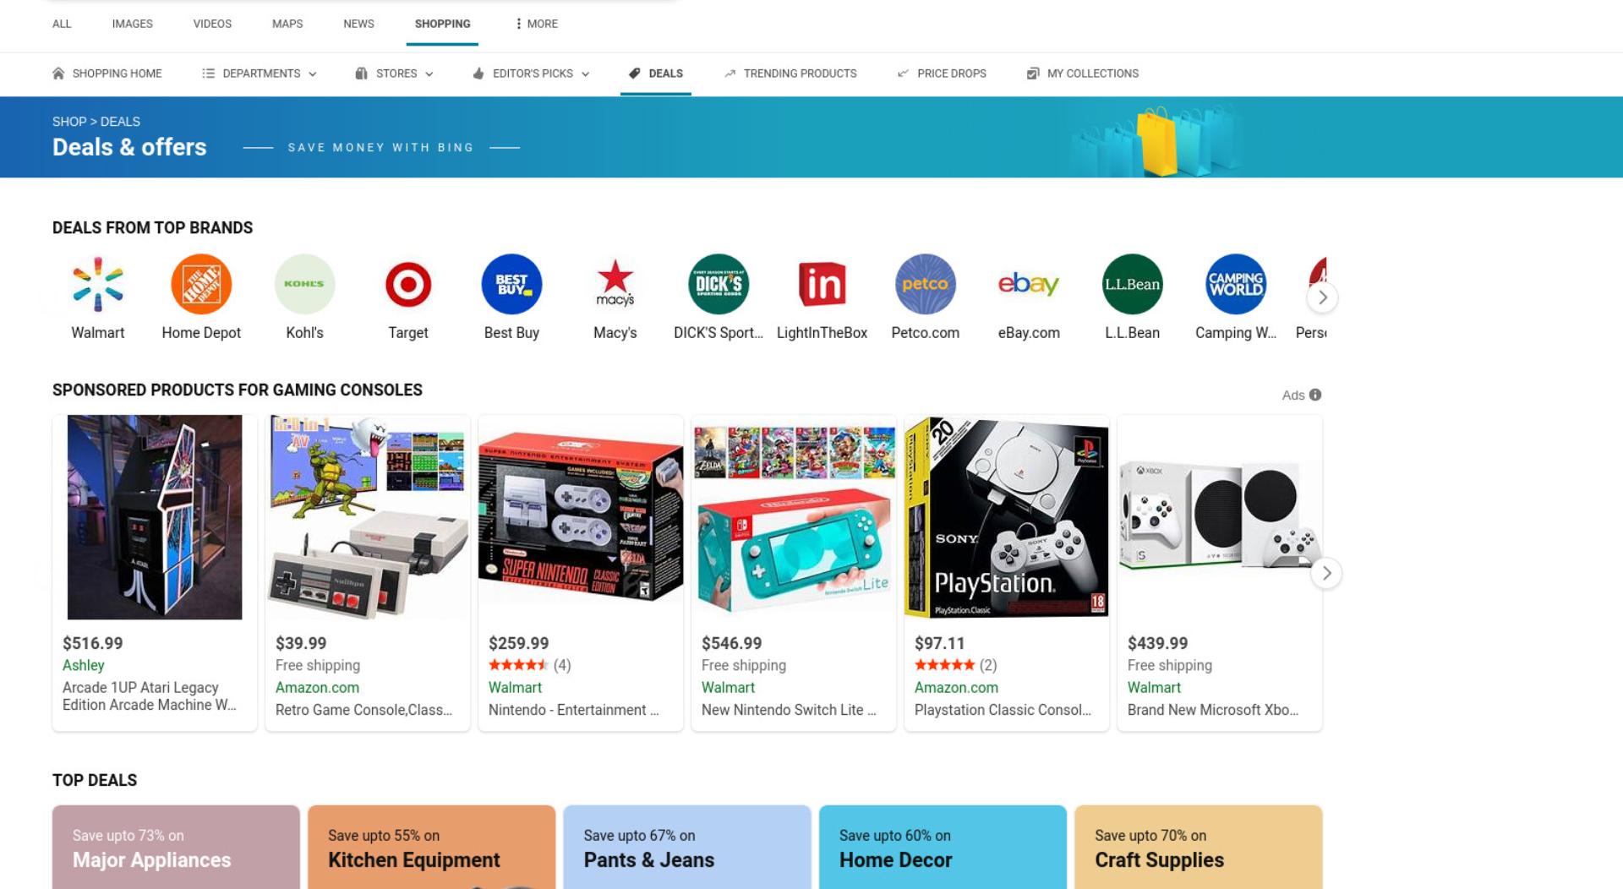The image size is (1623, 889).
Task: Open PlayStation Classic product image
Action: (x=1007, y=517)
